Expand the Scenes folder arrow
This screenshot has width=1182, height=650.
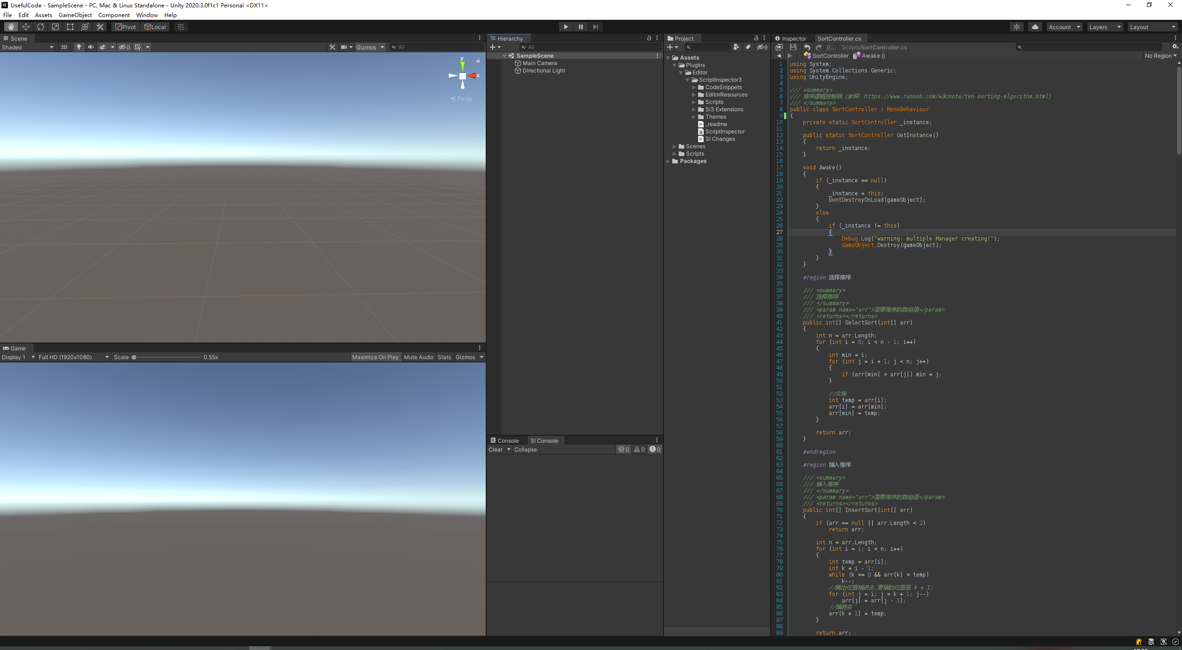(x=674, y=146)
